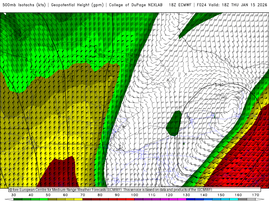The image size is (269, 201).
Task: Click the 150 knot colorbar label
Action: [221, 195]
